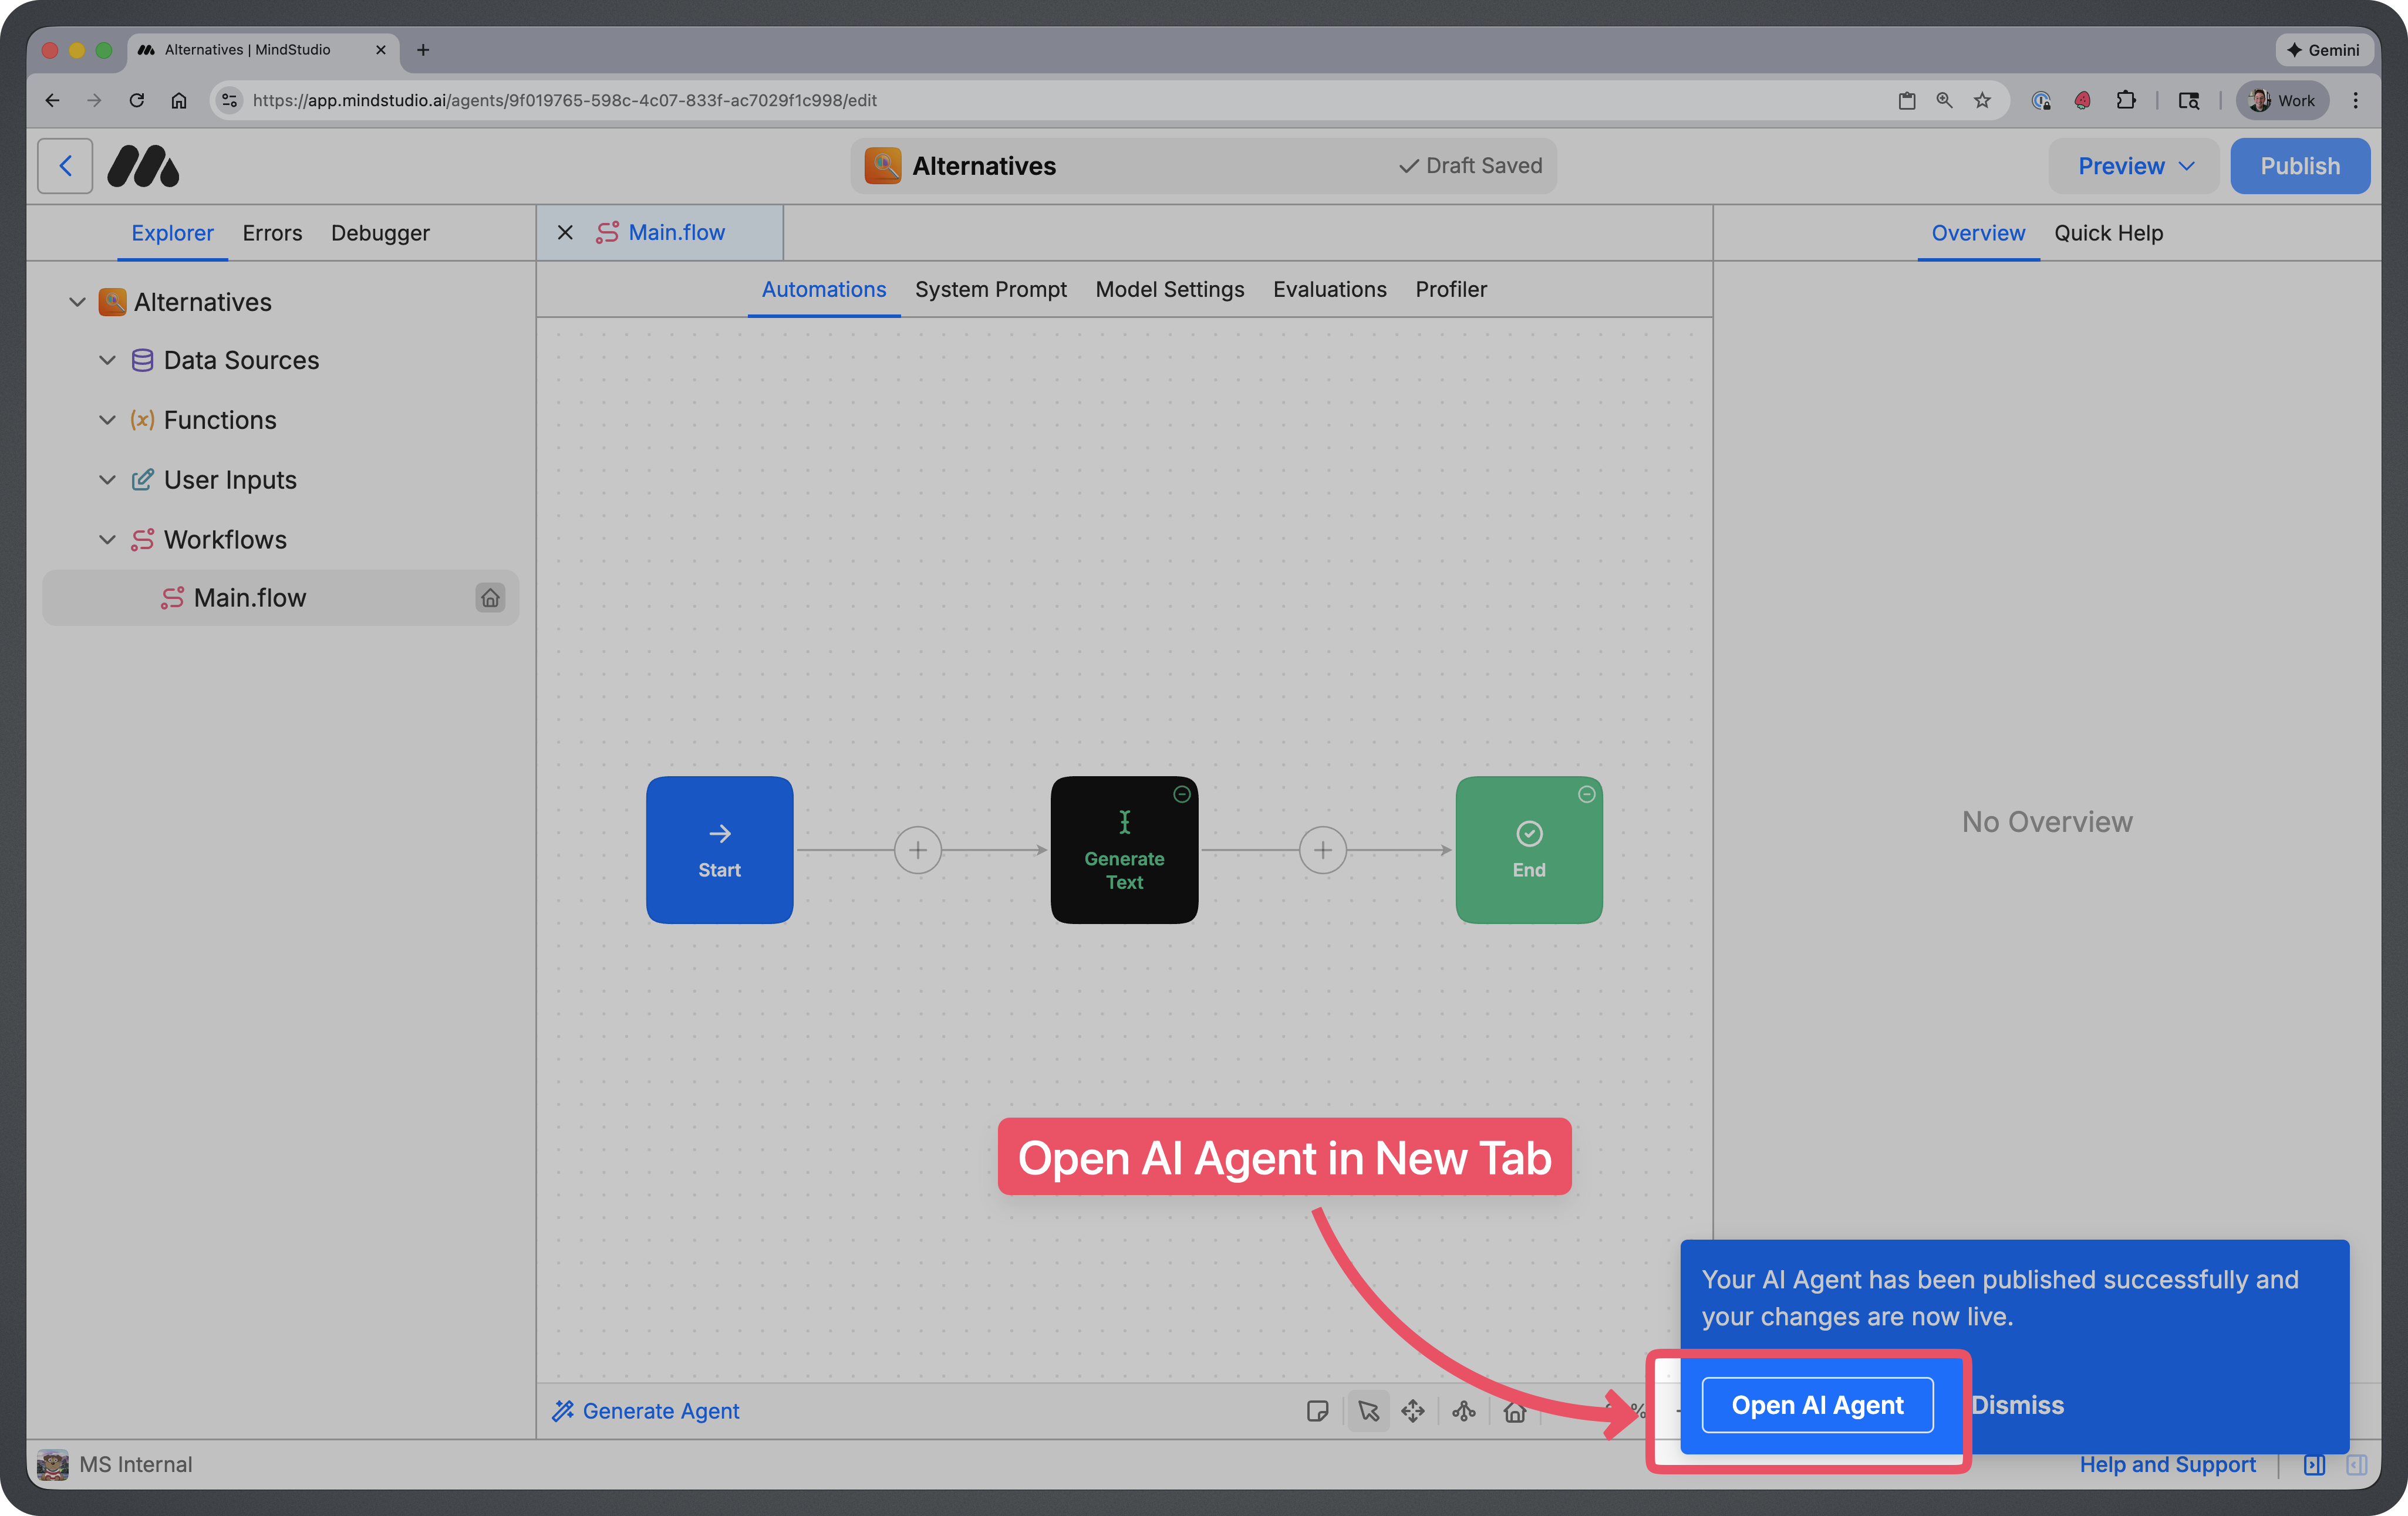Switch to the System Prompt tab
Image resolution: width=2408 pixels, height=1516 pixels.
(991, 289)
